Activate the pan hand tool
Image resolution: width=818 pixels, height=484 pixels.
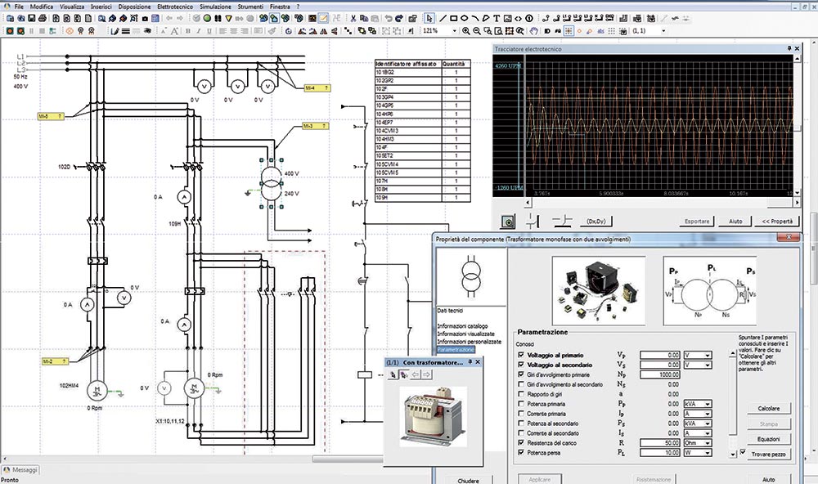(x=533, y=30)
